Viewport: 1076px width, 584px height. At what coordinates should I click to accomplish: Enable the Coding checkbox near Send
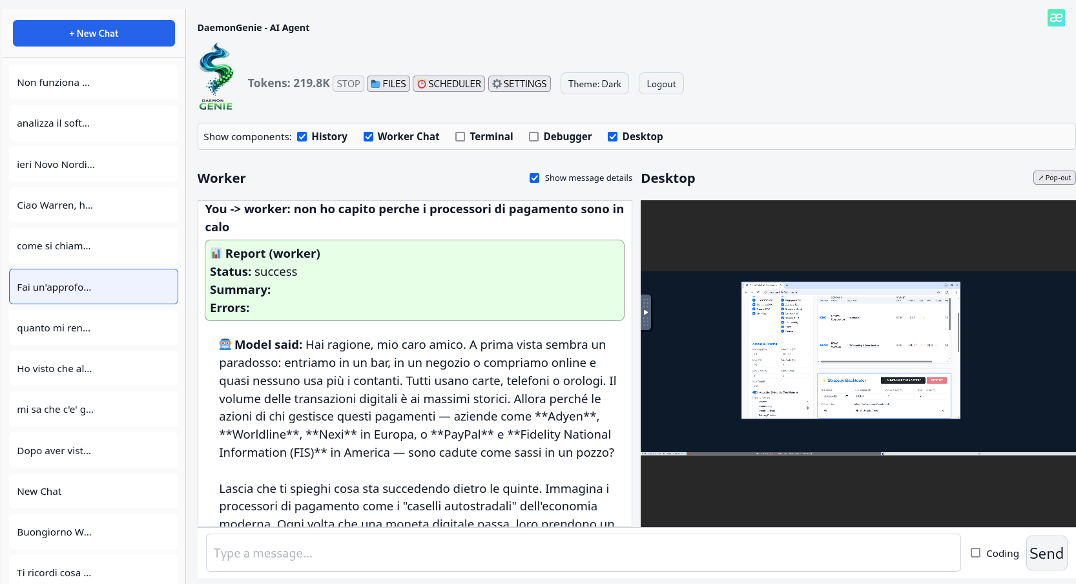(x=975, y=553)
